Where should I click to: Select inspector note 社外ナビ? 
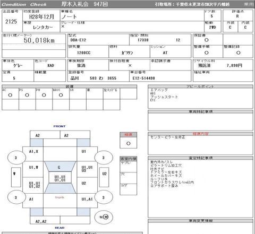(157, 169)
